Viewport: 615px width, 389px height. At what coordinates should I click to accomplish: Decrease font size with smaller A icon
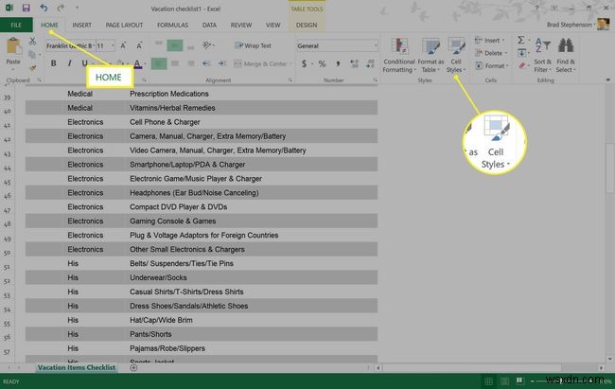pyautogui.click(x=139, y=46)
